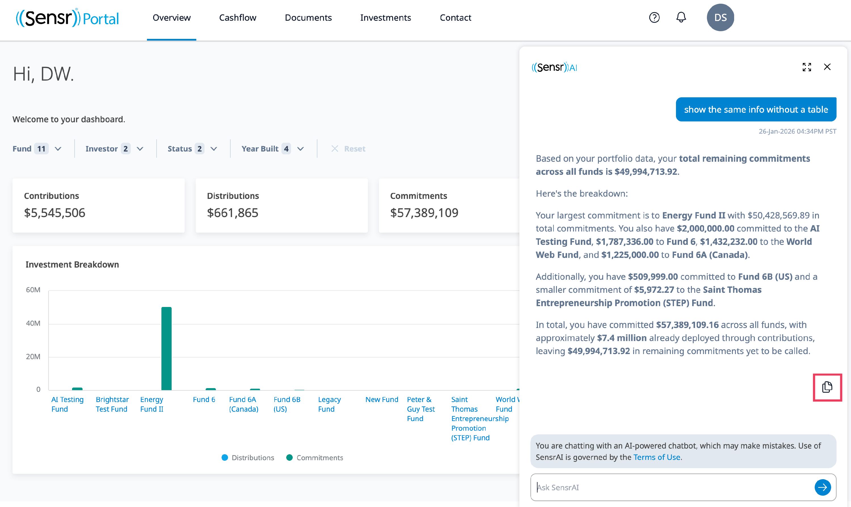This screenshot has height=507, width=851.
Task: Toggle Commitments series in chart legend
Action: click(315, 457)
